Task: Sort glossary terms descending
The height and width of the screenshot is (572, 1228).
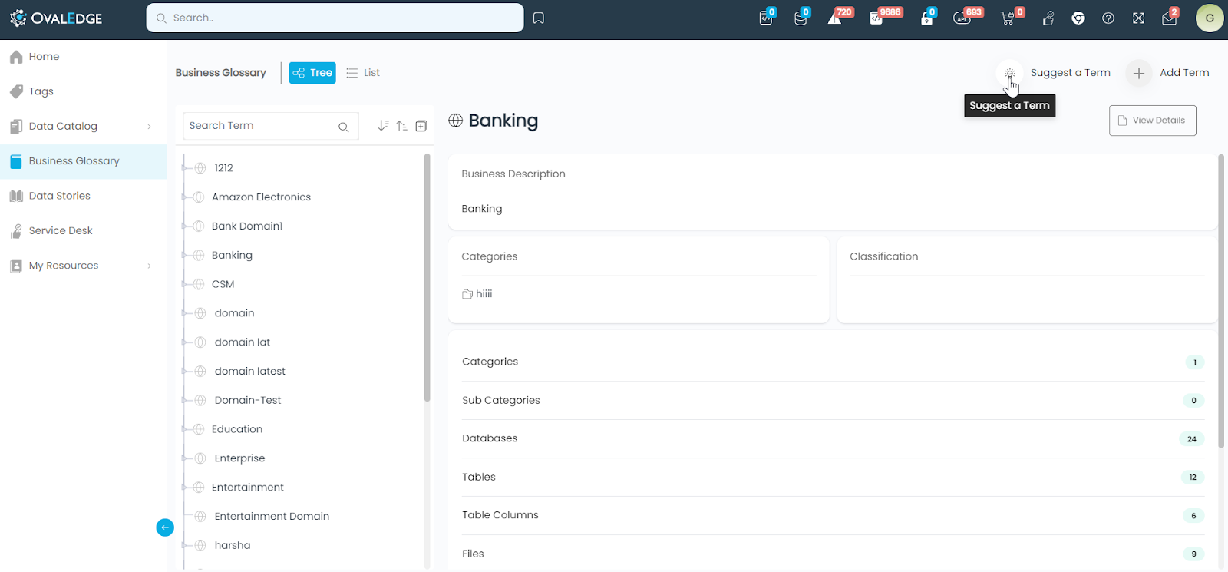Action: coord(383,125)
